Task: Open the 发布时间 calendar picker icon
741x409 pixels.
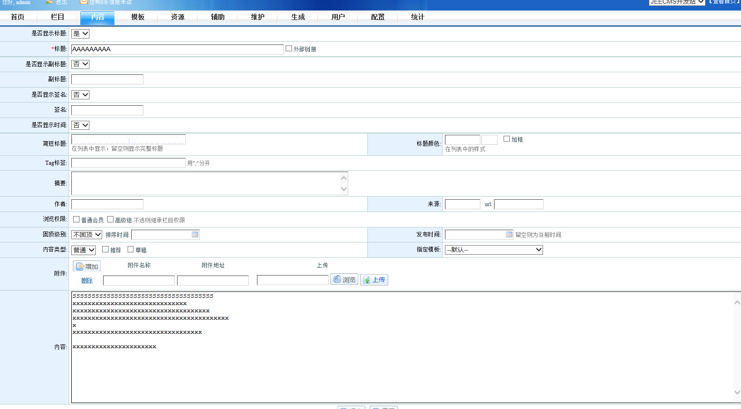Action: tap(509, 234)
